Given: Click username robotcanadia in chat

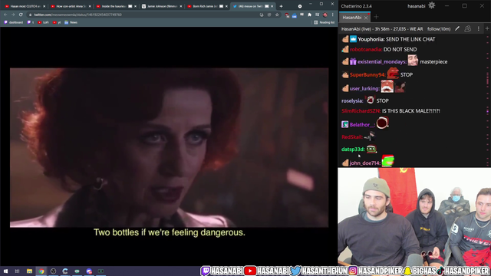Looking at the screenshot, I should 366,49.
